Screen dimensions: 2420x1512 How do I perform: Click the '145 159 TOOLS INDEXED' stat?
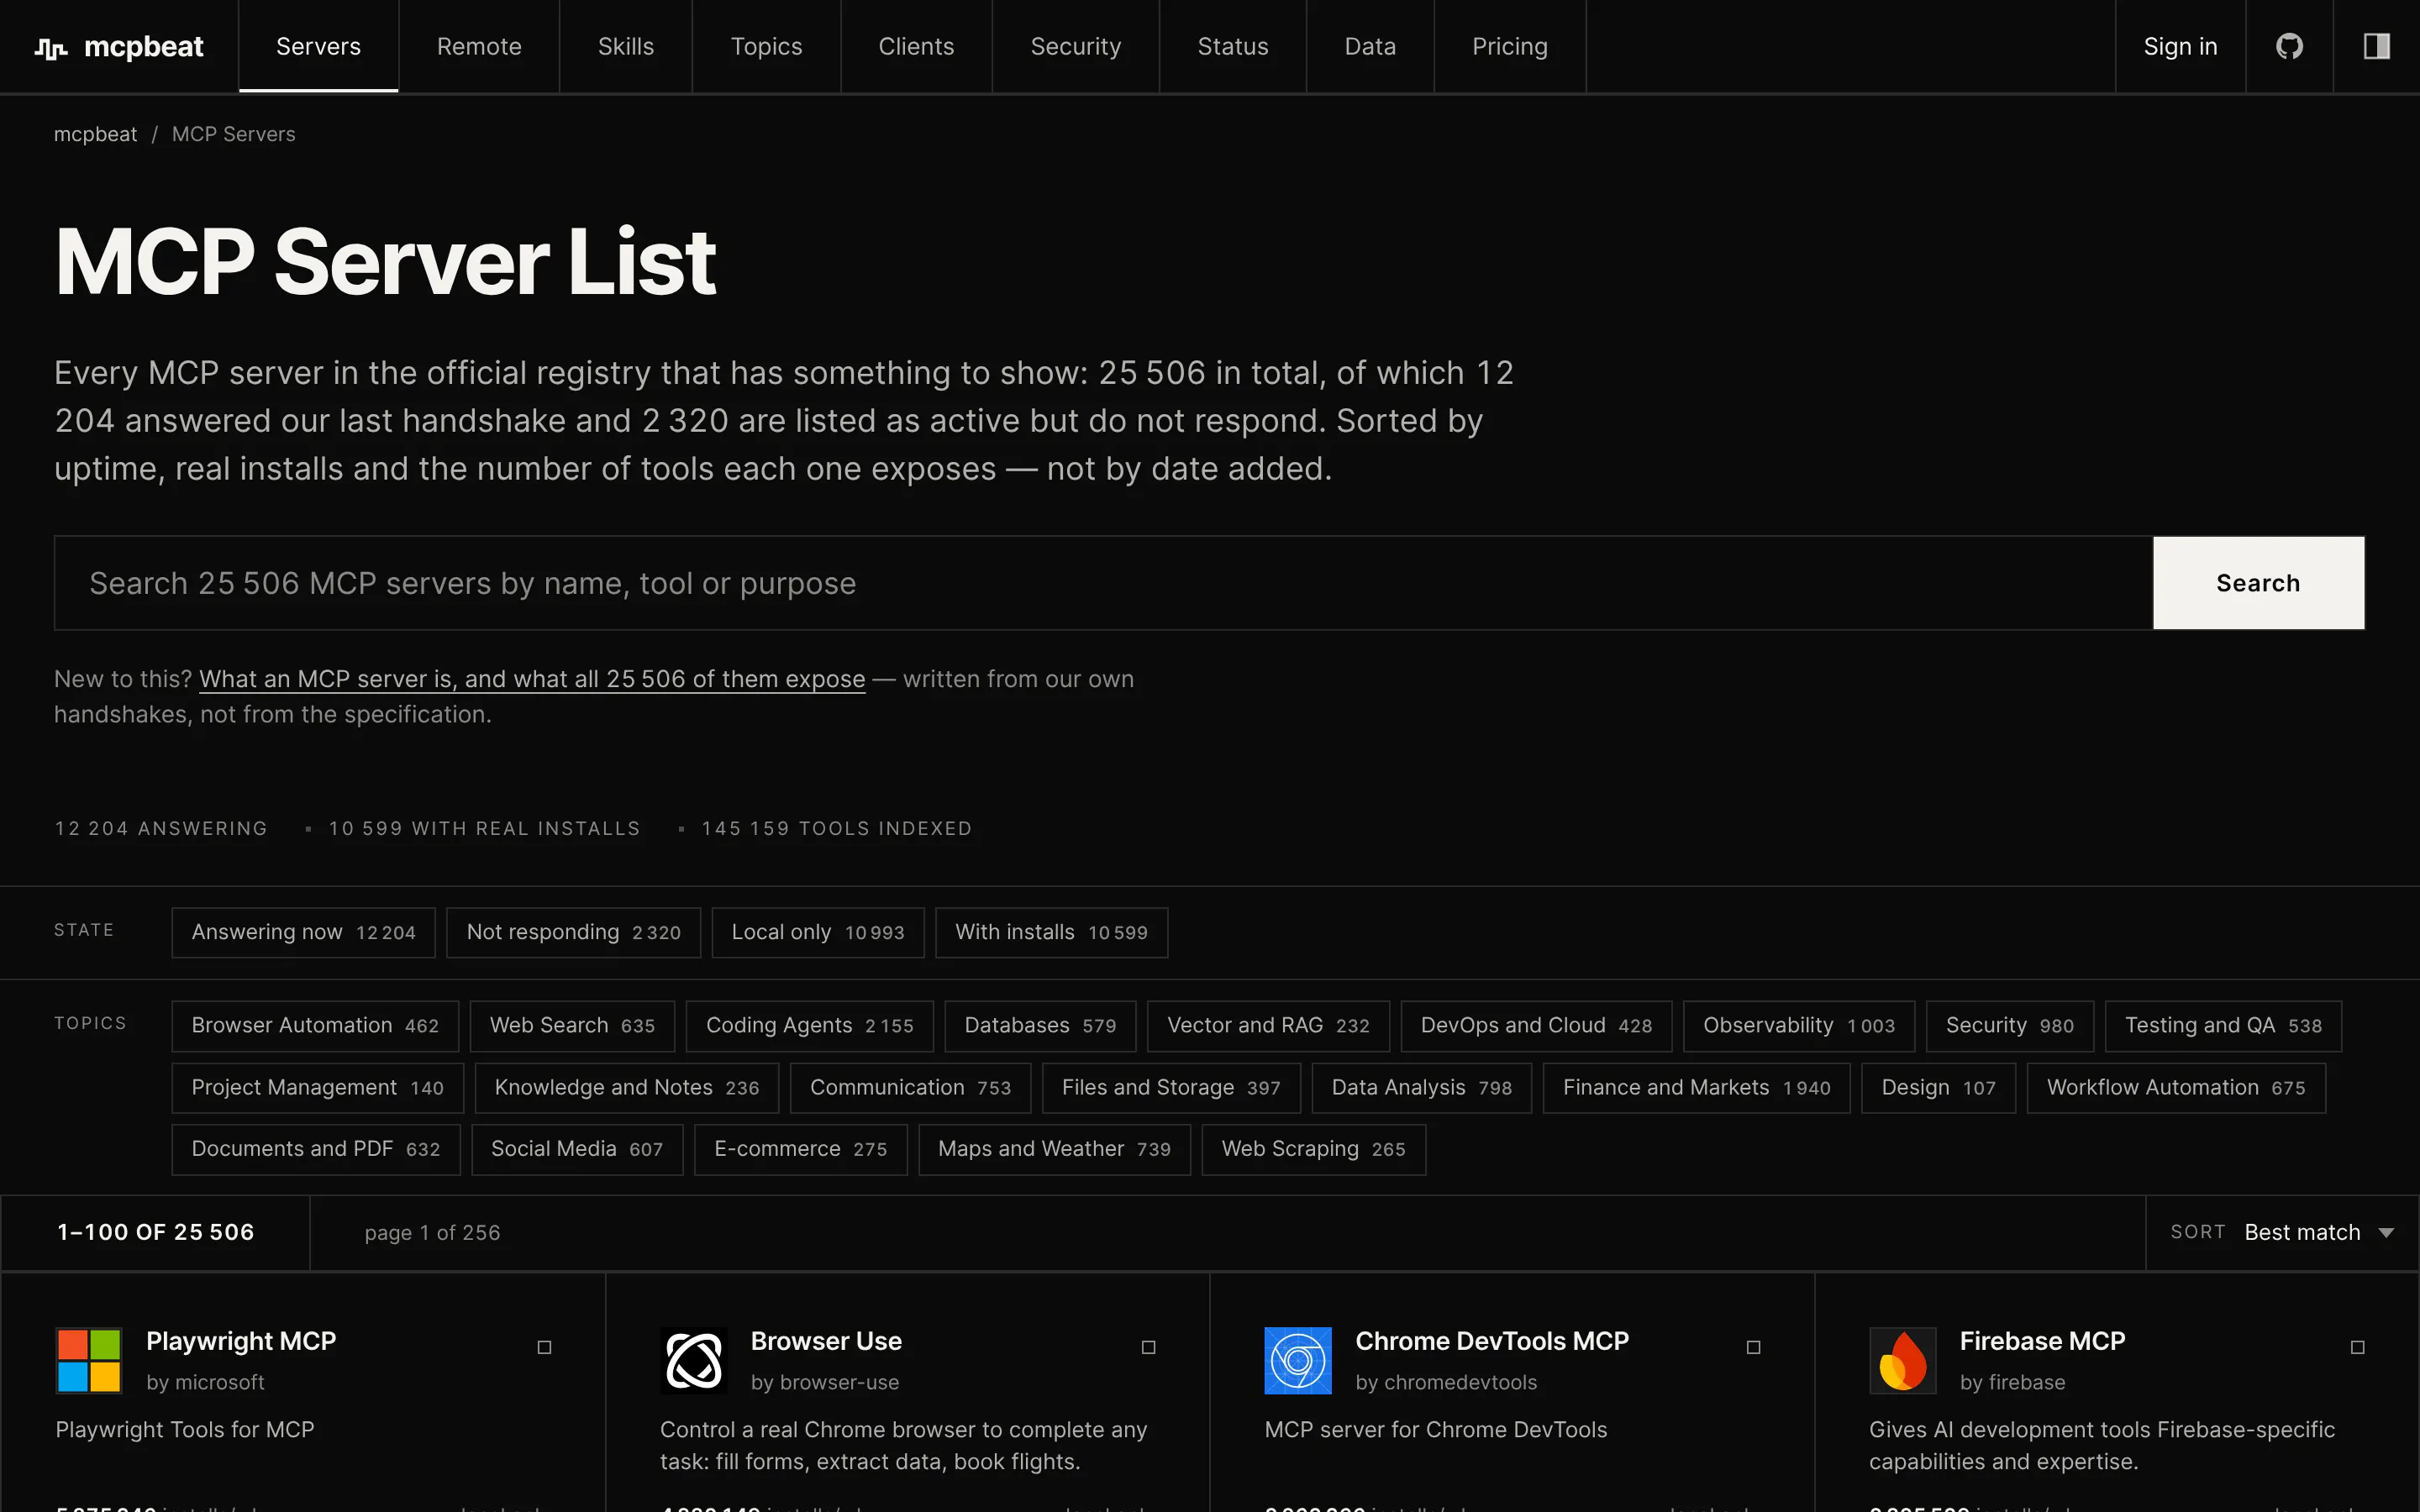pyautogui.click(x=836, y=829)
